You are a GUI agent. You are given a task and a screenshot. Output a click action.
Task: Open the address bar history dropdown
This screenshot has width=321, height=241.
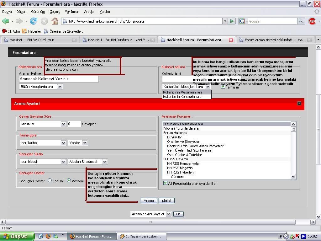click(225, 21)
